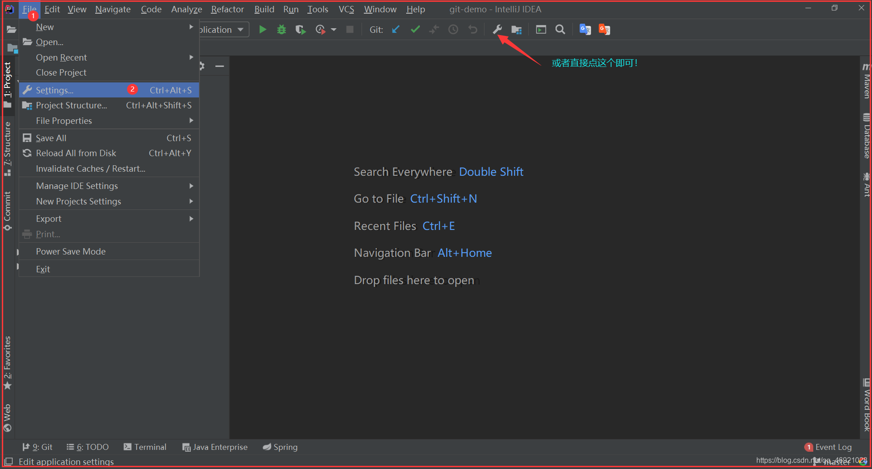Open the Event Log
The width and height of the screenshot is (872, 469).
pyautogui.click(x=828, y=447)
